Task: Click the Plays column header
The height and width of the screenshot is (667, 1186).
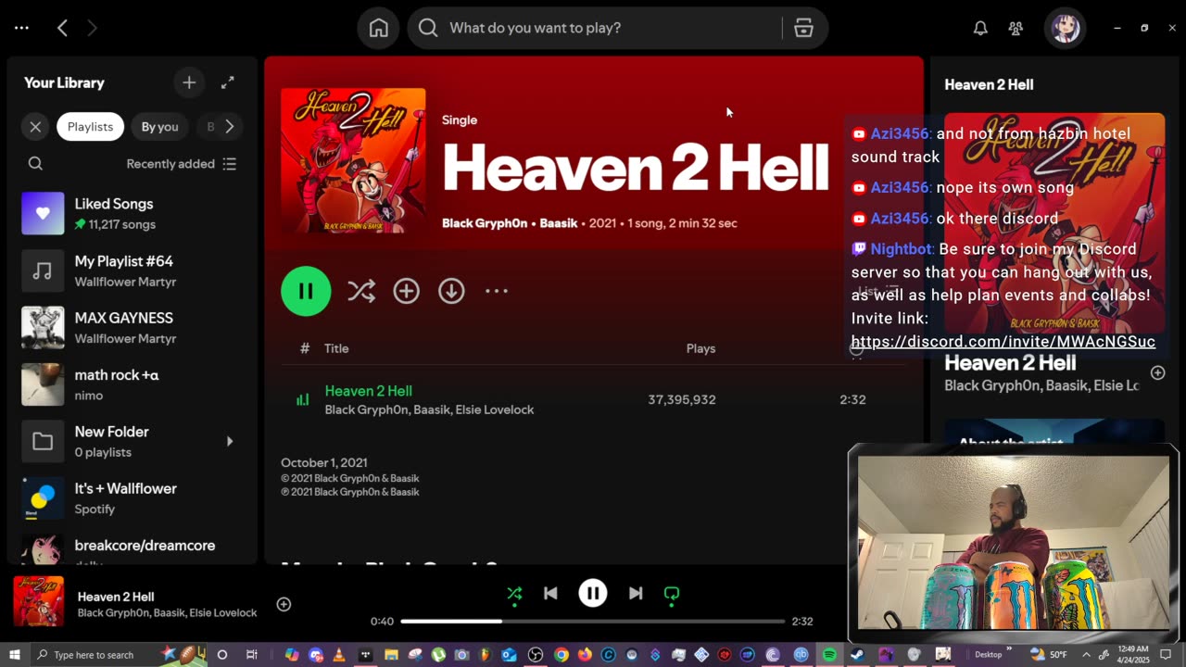Action: tap(700, 348)
